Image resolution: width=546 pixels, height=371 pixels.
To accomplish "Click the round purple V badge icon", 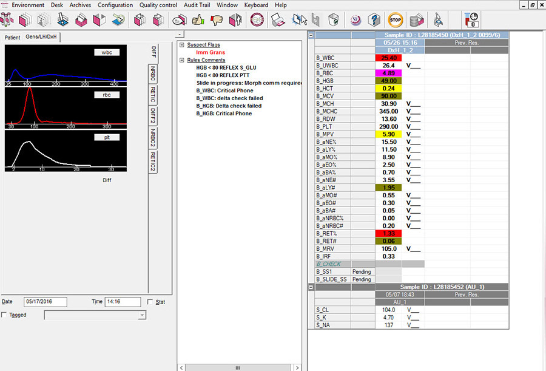I will point(356,20).
